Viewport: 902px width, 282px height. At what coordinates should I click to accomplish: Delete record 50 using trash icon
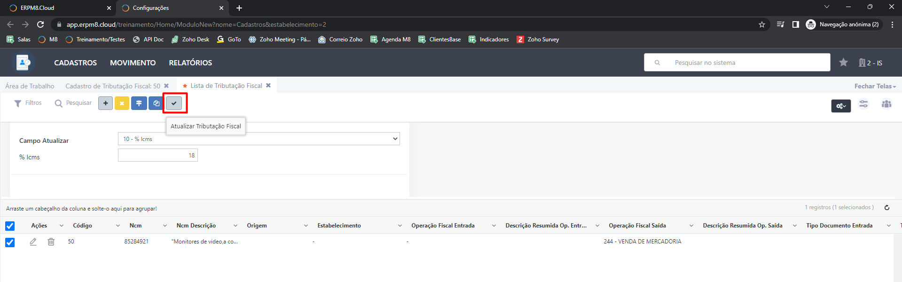click(x=51, y=242)
